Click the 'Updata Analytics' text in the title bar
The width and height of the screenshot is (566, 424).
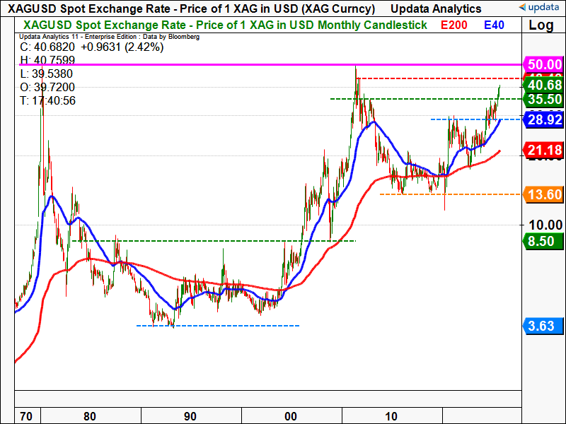[x=436, y=8]
